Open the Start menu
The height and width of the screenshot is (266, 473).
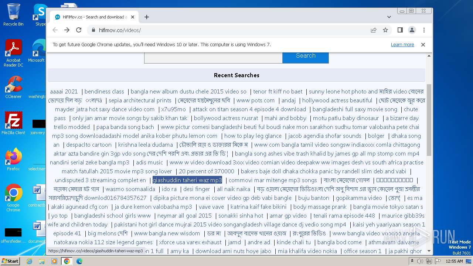coord(10,261)
